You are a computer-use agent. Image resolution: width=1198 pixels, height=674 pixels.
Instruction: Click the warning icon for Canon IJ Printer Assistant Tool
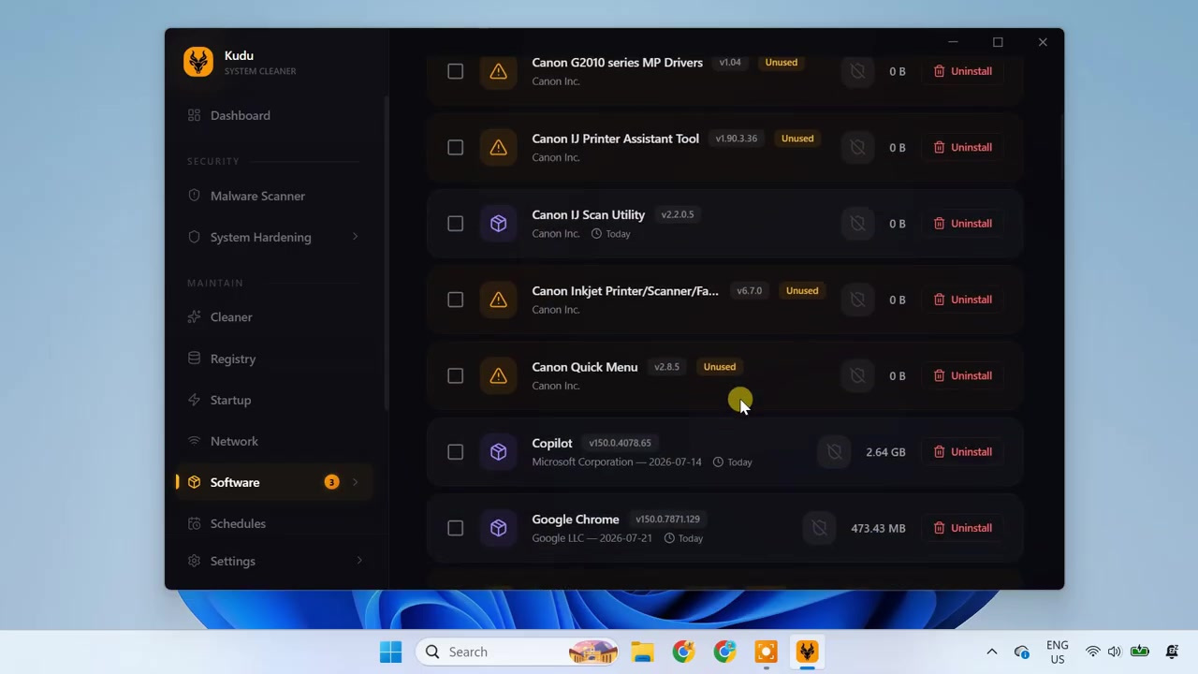[x=498, y=147]
